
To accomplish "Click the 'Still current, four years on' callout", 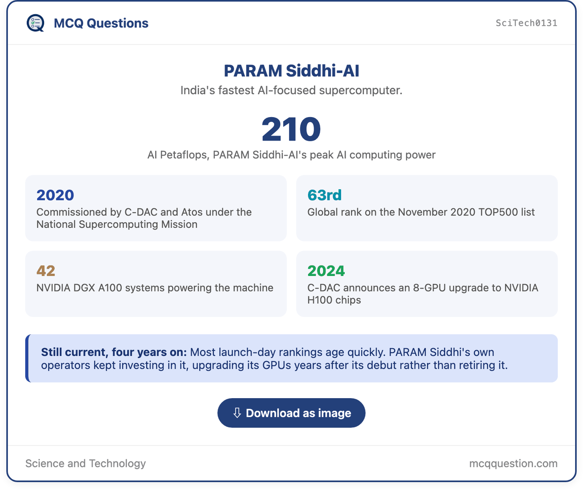I will [x=291, y=358].
